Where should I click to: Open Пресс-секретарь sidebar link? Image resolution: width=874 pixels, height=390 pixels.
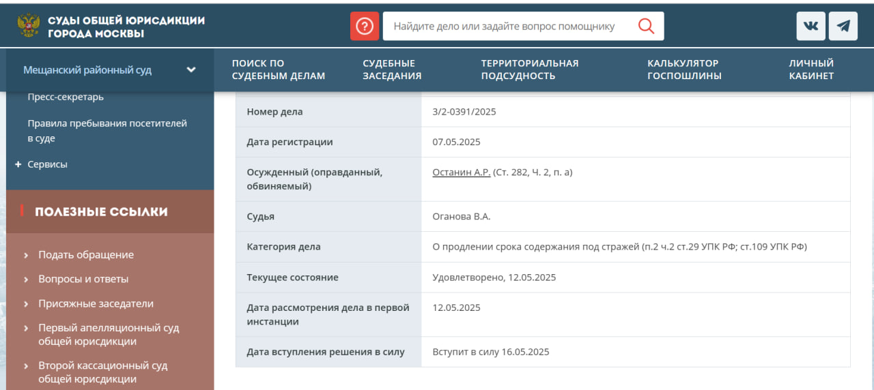(66, 97)
